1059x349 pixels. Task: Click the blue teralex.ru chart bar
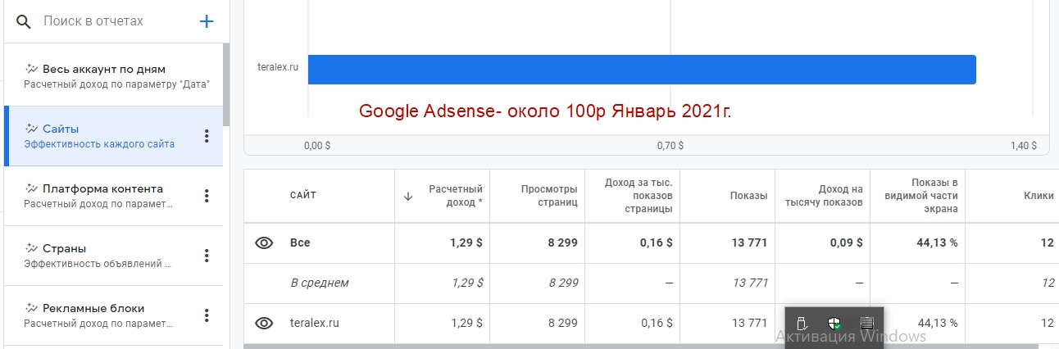(x=642, y=70)
